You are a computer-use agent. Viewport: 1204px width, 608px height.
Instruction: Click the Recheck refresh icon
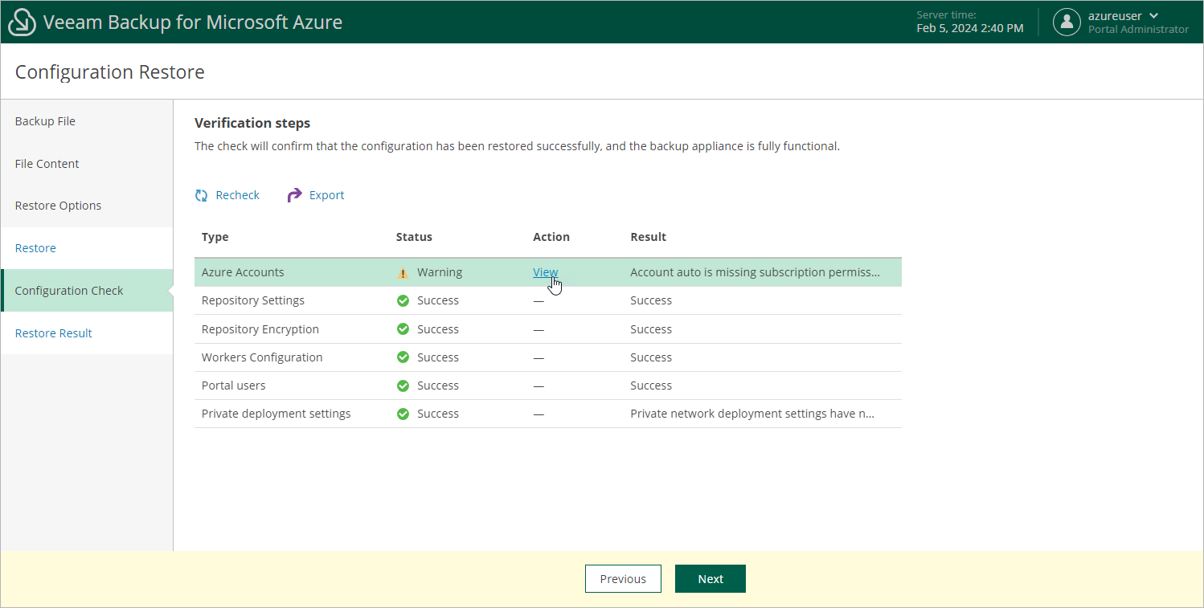pos(202,195)
